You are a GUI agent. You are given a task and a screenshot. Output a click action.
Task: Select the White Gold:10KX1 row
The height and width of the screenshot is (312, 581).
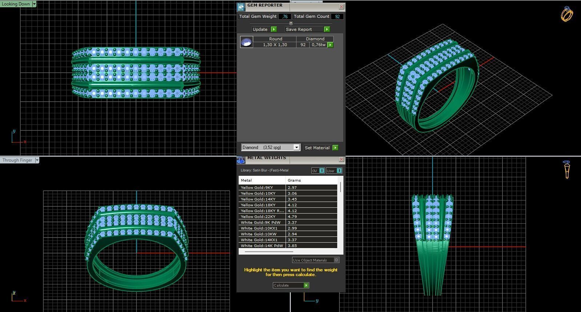[x=288, y=228]
